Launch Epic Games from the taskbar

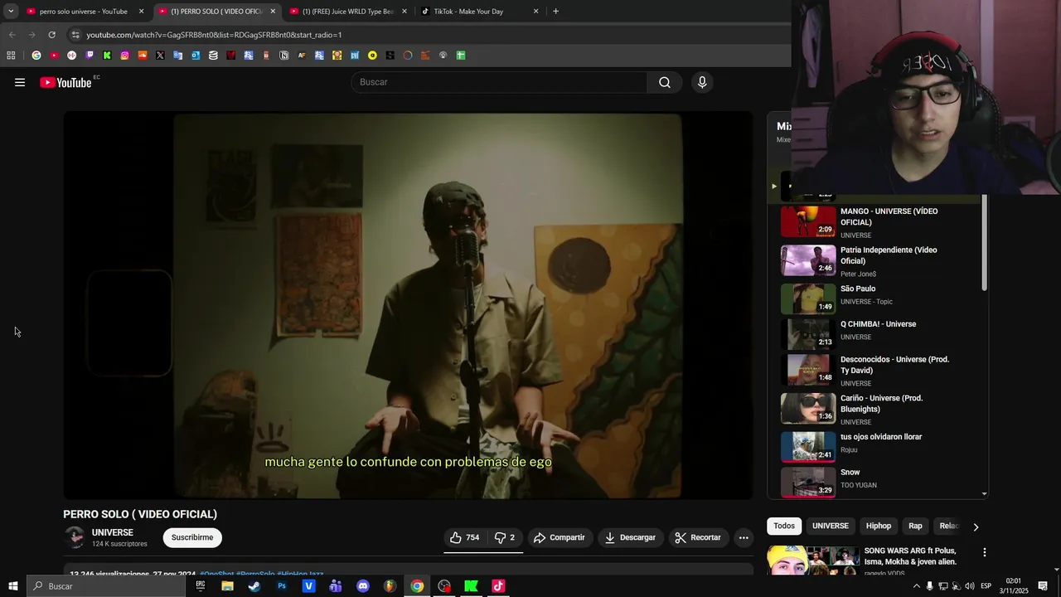click(x=201, y=586)
